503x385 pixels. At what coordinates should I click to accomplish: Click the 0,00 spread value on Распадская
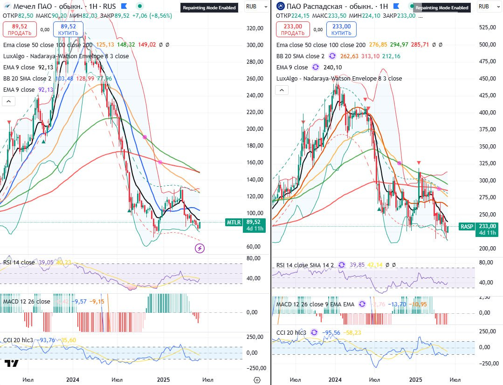pyautogui.click(x=318, y=29)
